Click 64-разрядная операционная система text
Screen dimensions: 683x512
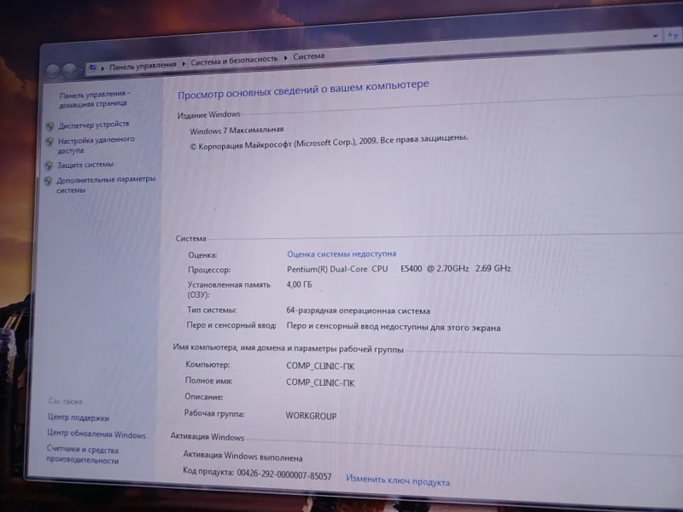tap(358, 311)
